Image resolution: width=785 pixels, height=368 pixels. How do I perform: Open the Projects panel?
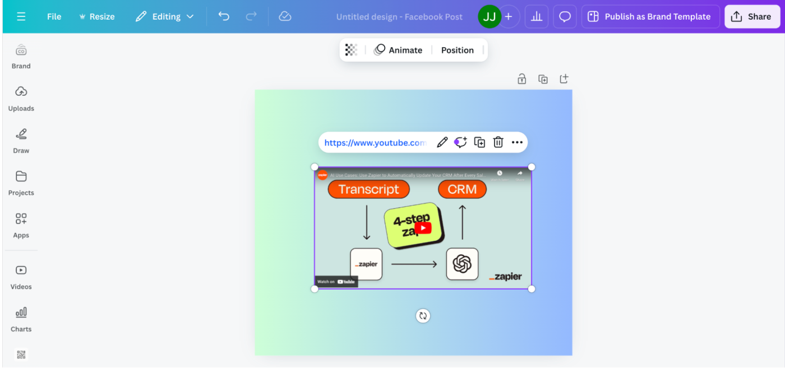coord(21,183)
